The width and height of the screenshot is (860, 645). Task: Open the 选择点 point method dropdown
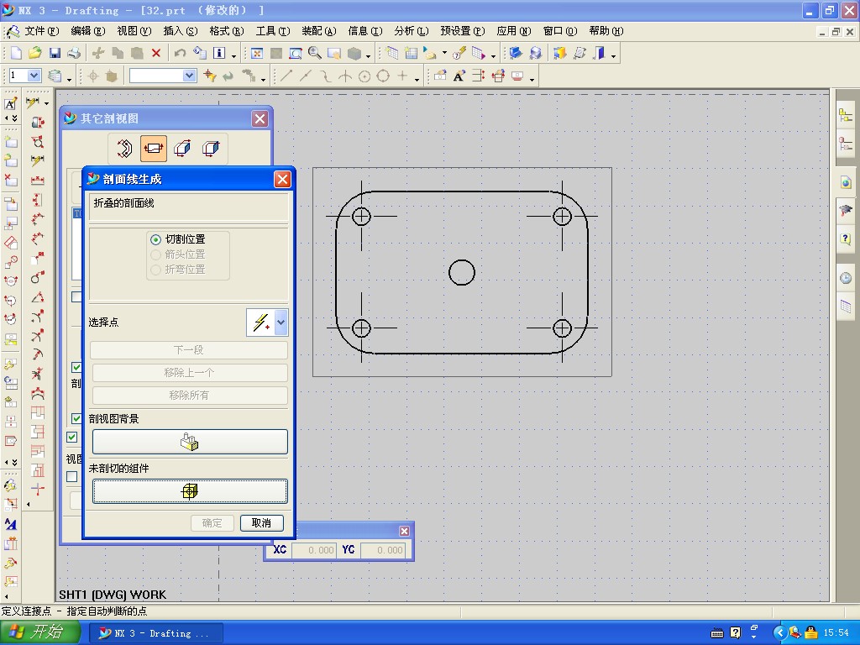tap(281, 322)
